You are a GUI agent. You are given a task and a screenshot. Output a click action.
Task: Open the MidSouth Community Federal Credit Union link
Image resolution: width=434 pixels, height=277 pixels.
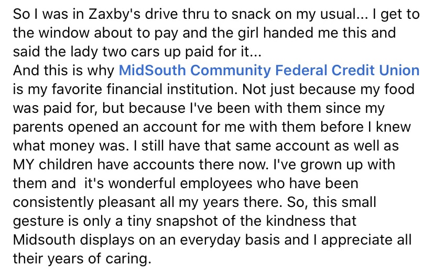269,70
